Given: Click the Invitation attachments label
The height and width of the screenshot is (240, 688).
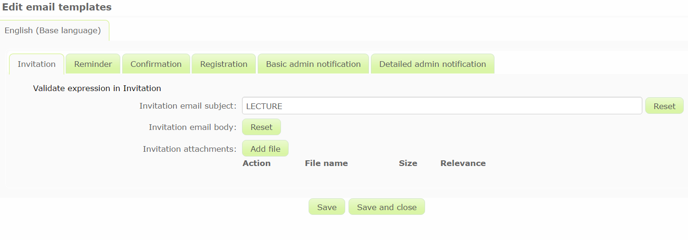Looking at the screenshot, I should click(189, 149).
